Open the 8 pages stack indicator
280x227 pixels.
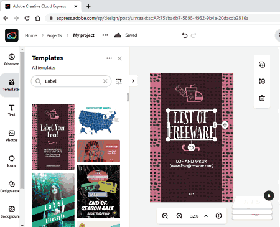pos(269,196)
